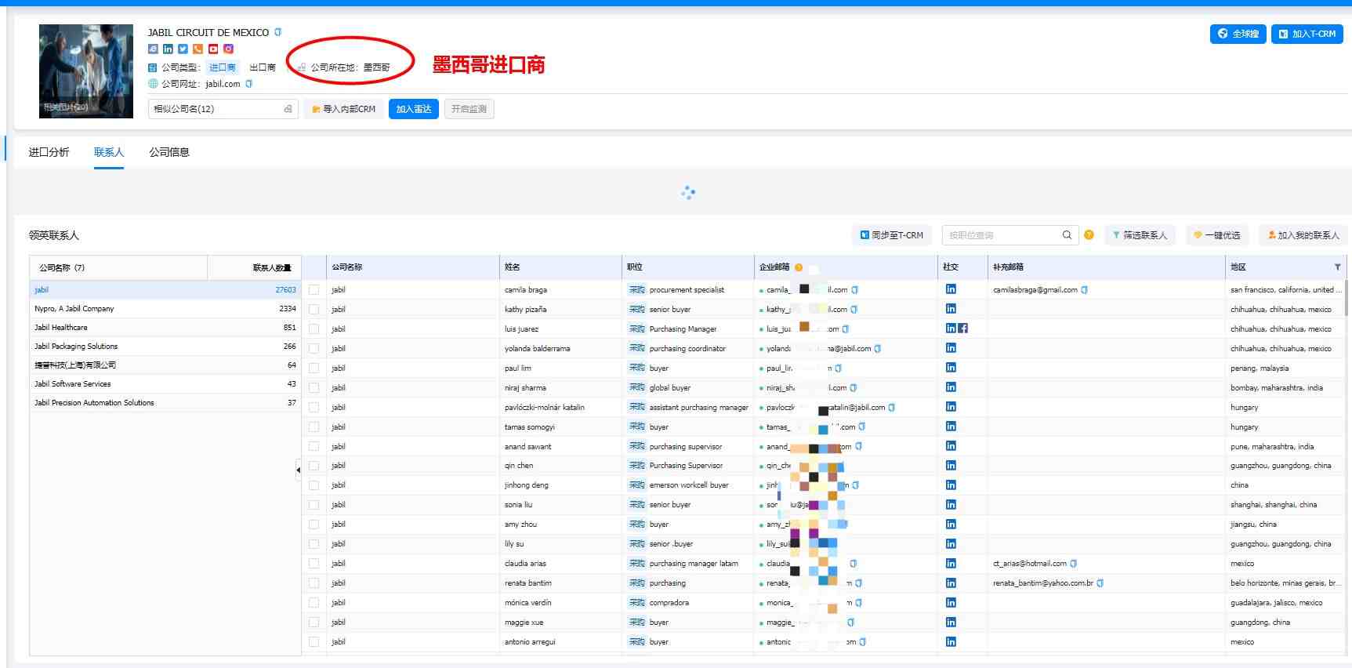Copy company name JABIL CIRCUIT DE MEXICO
This screenshot has height=668, width=1352.
pos(277,32)
